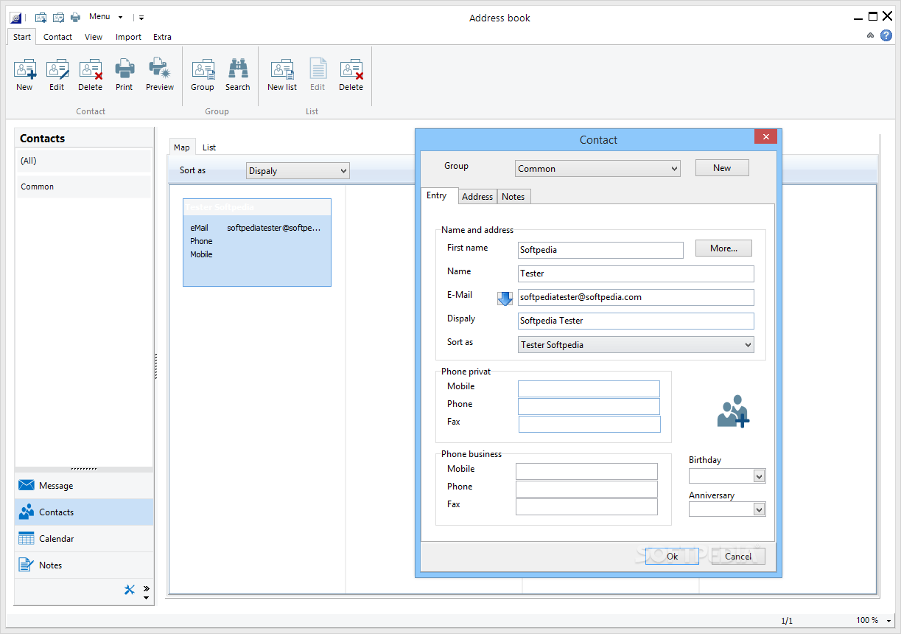Click the Cancel button
The height and width of the screenshot is (634, 901).
pos(738,557)
